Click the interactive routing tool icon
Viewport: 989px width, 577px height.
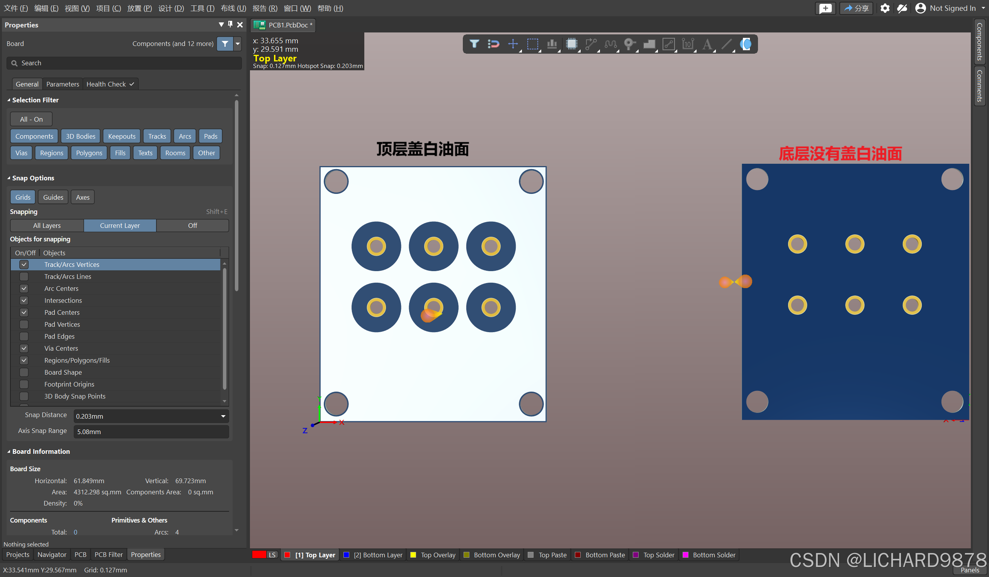pyautogui.click(x=591, y=44)
